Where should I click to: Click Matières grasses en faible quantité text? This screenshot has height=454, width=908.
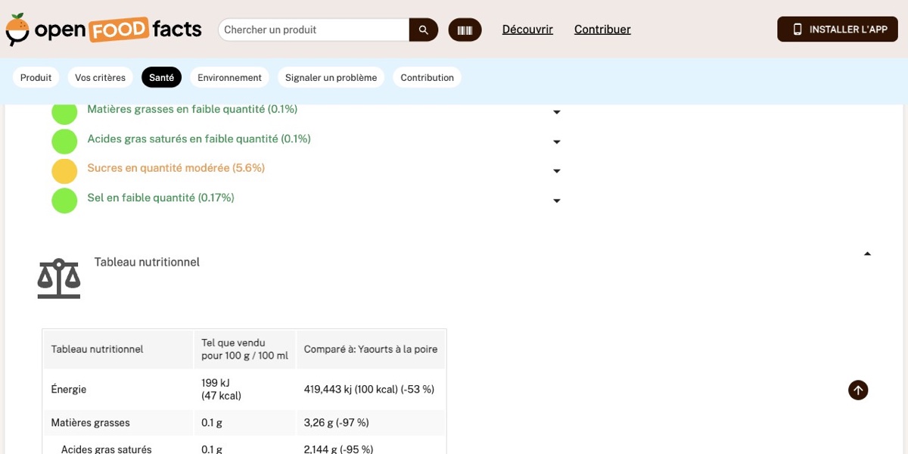(x=192, y=109)
